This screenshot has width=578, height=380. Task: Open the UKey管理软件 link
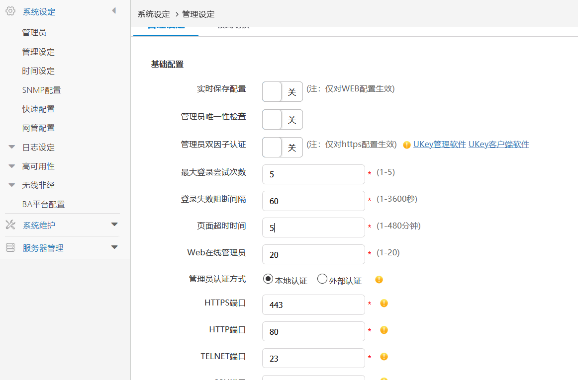tap(439, 145)
